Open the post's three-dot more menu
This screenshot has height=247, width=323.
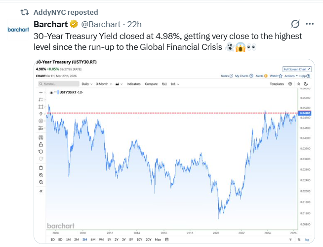click(310, 24)
